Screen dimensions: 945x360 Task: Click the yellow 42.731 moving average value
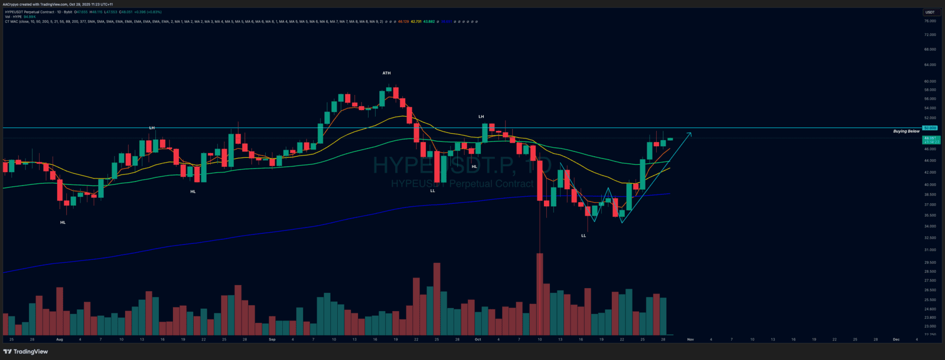416,22
